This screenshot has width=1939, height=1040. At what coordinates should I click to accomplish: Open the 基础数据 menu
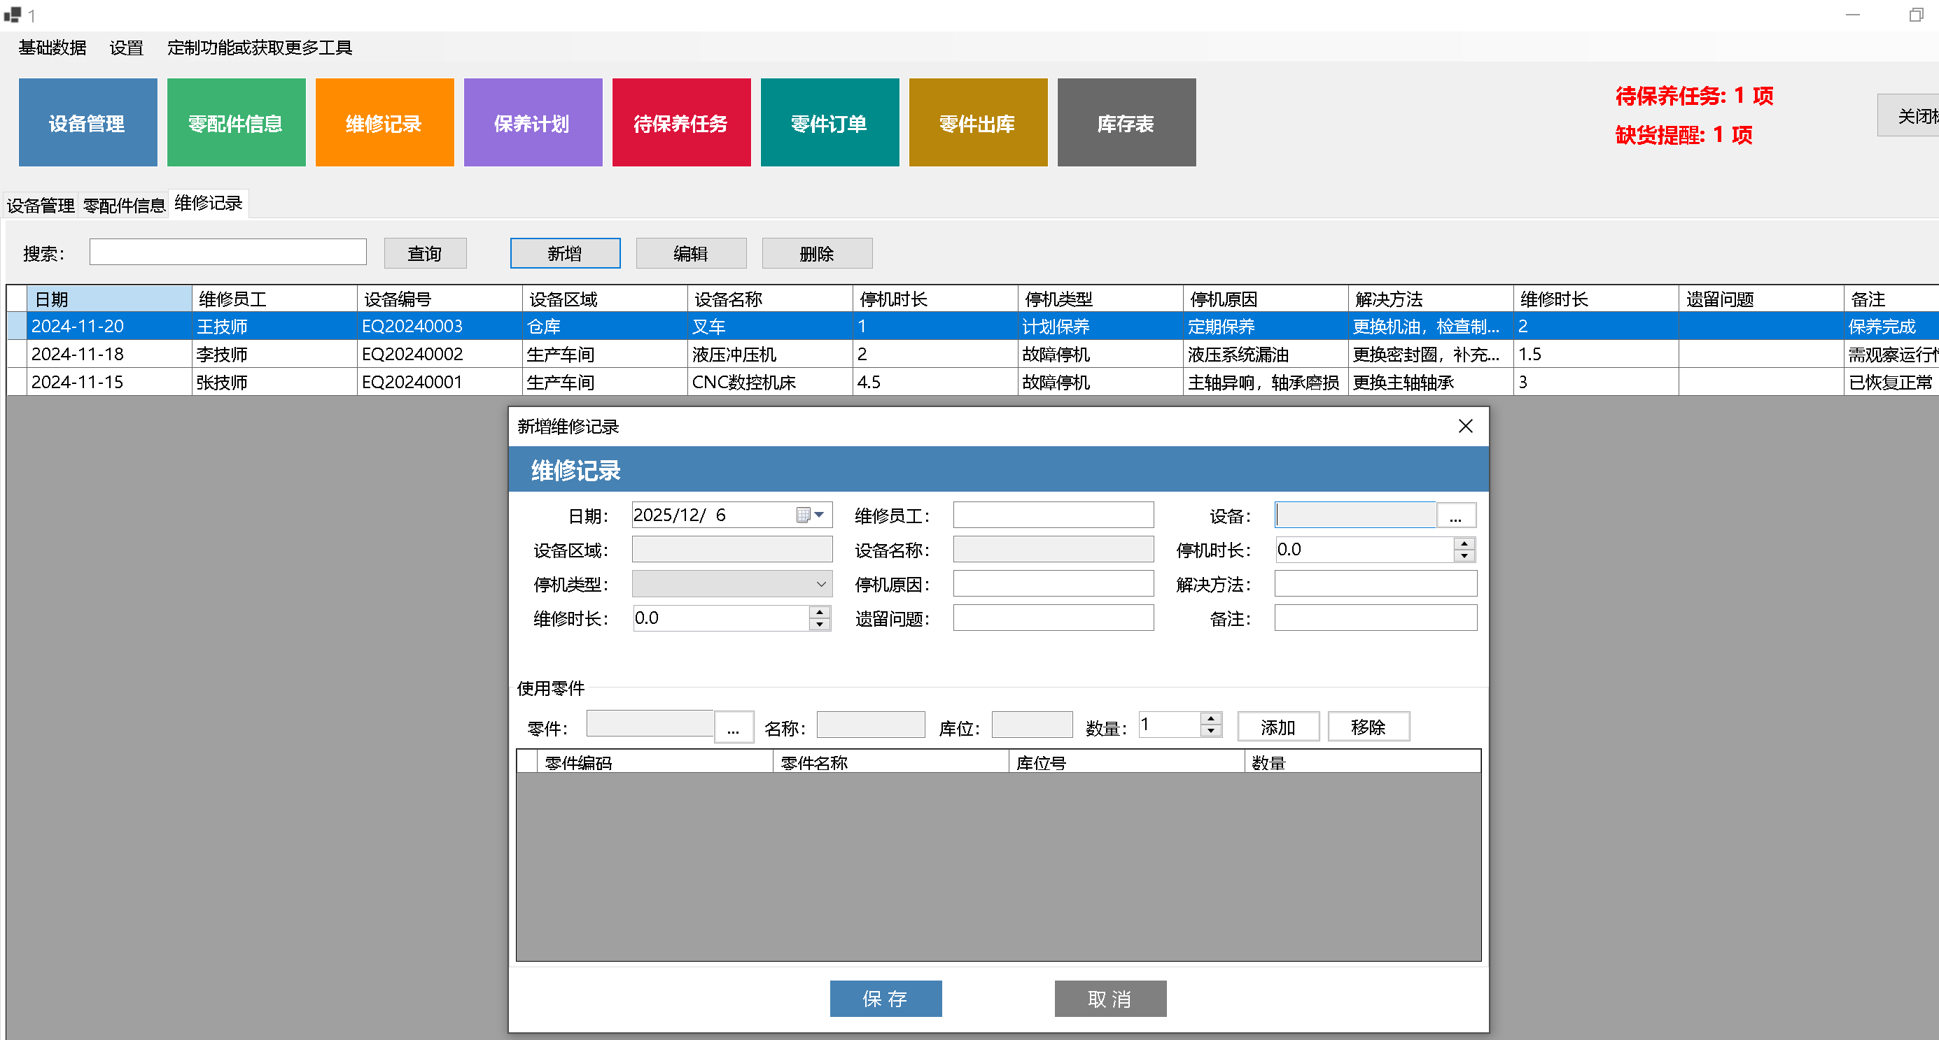(52, 48)
